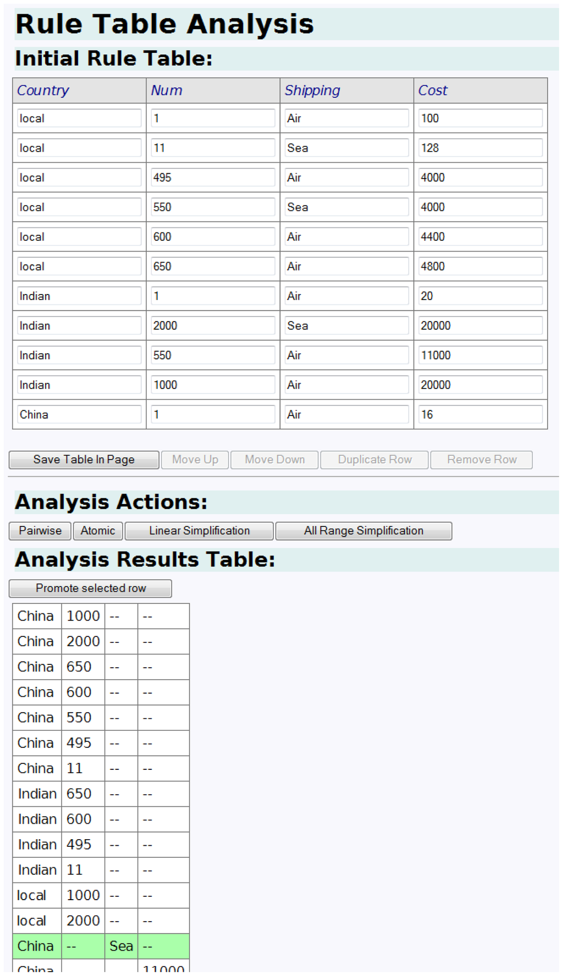Screen dimensions: 563x976
Task: Edit the Num field containing 495
Action: [213, 178]
